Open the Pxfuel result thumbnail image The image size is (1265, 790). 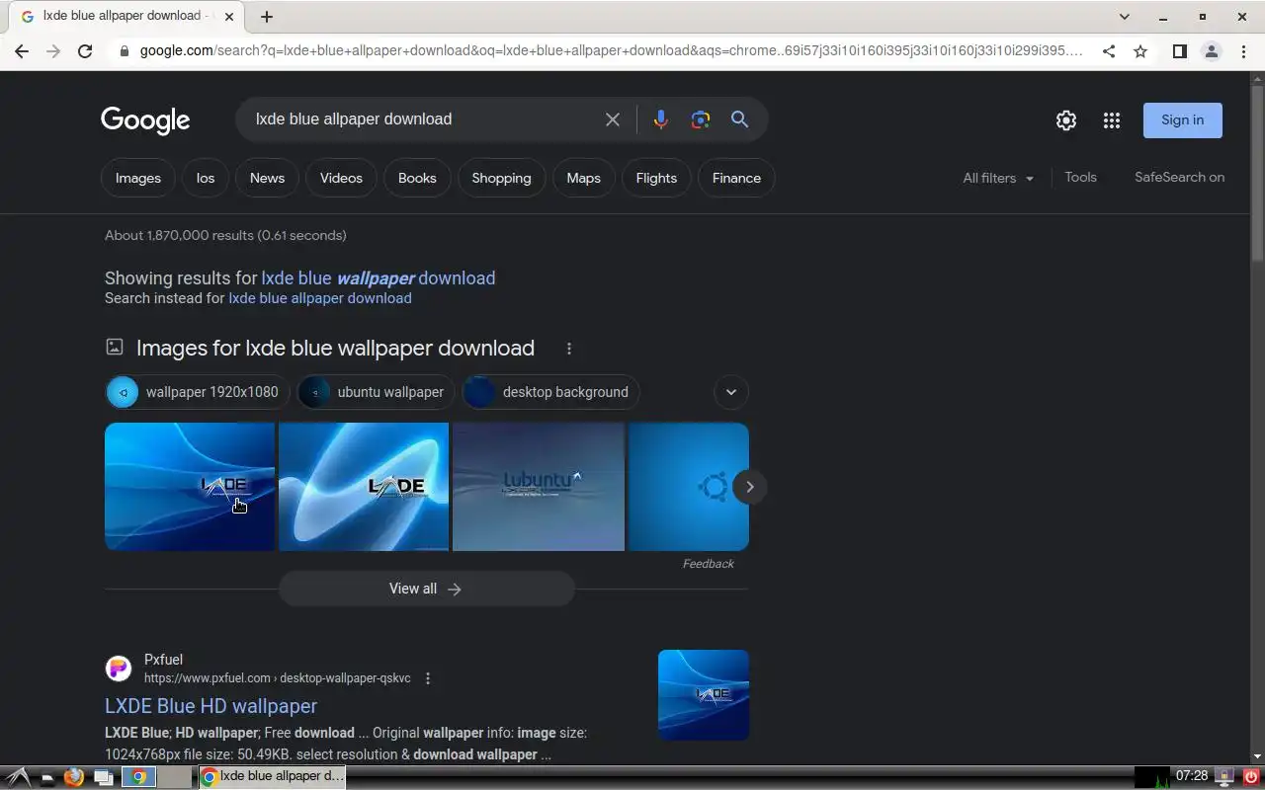pos(704,695)
